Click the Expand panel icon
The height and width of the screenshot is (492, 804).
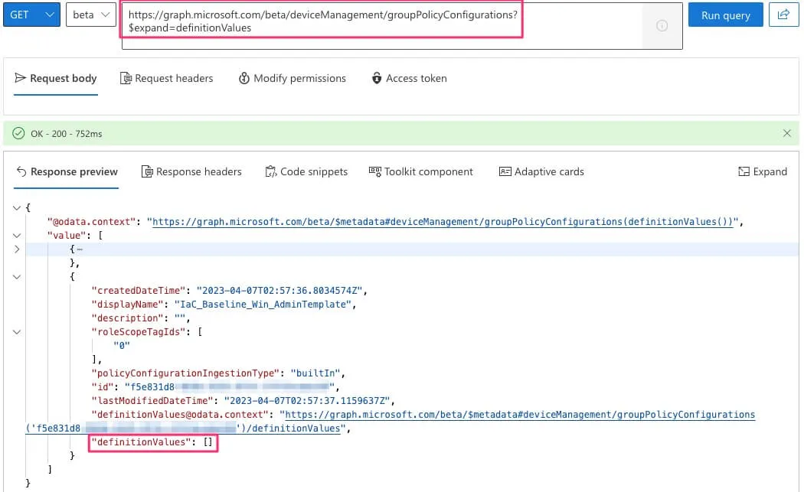click(744, 171)
